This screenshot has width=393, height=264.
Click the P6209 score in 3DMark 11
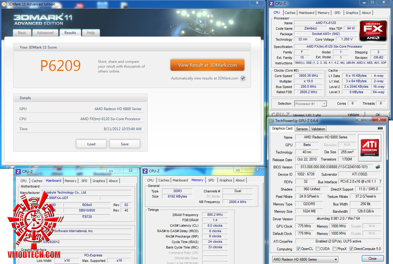(60, 65)
